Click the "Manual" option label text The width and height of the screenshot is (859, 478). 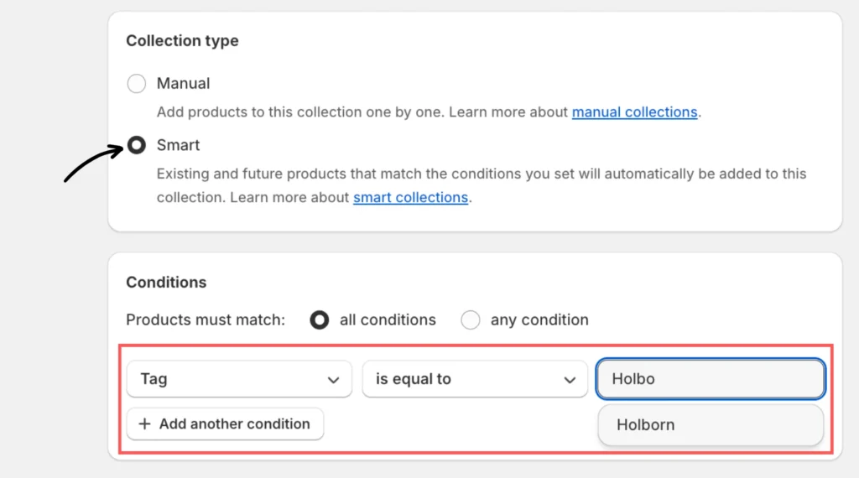click(183, 84)
